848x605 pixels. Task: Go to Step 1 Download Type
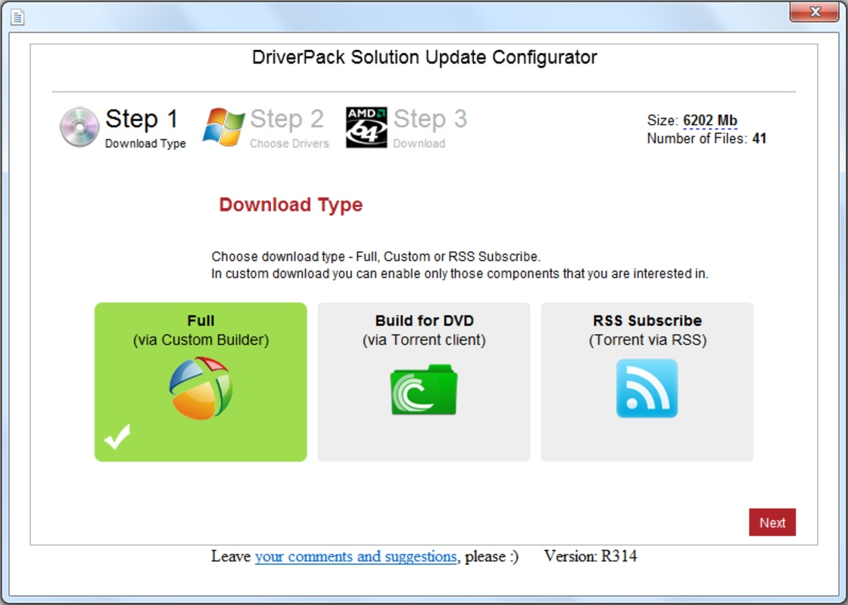pyautogui.click(x=123, y=128)
